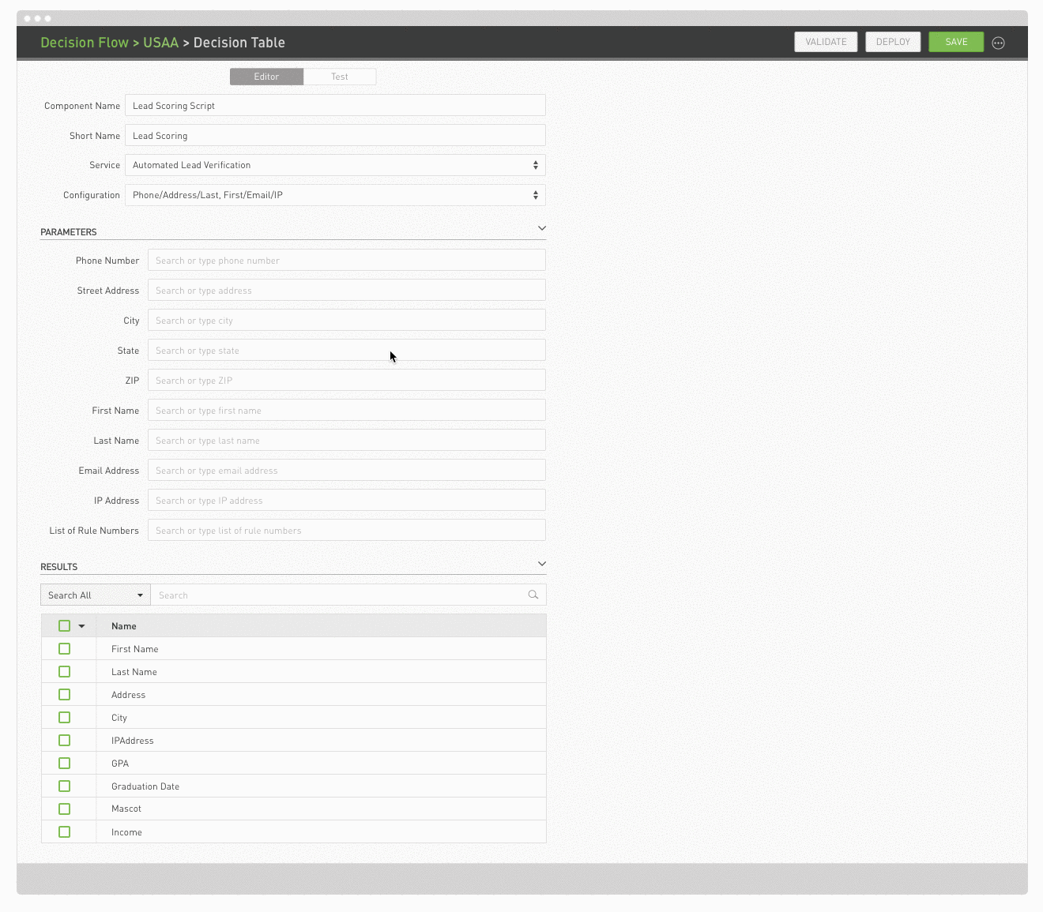
Task: Check the Mascot result row
Action: tap(65, 809)
